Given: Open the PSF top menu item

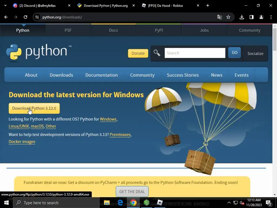Looking at the screenshot, I should tap(68, 30).
